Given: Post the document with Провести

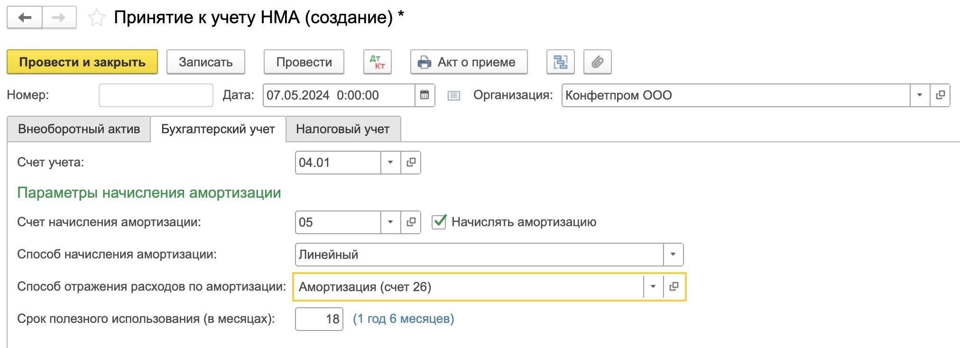Looking at the screenshot, I should (x=304, y=62).
